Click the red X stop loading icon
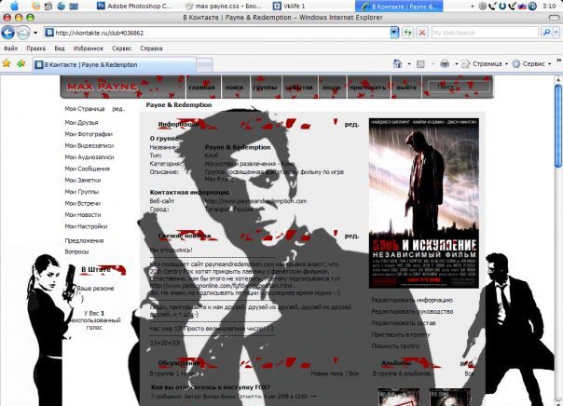 (x=422, y=33)
